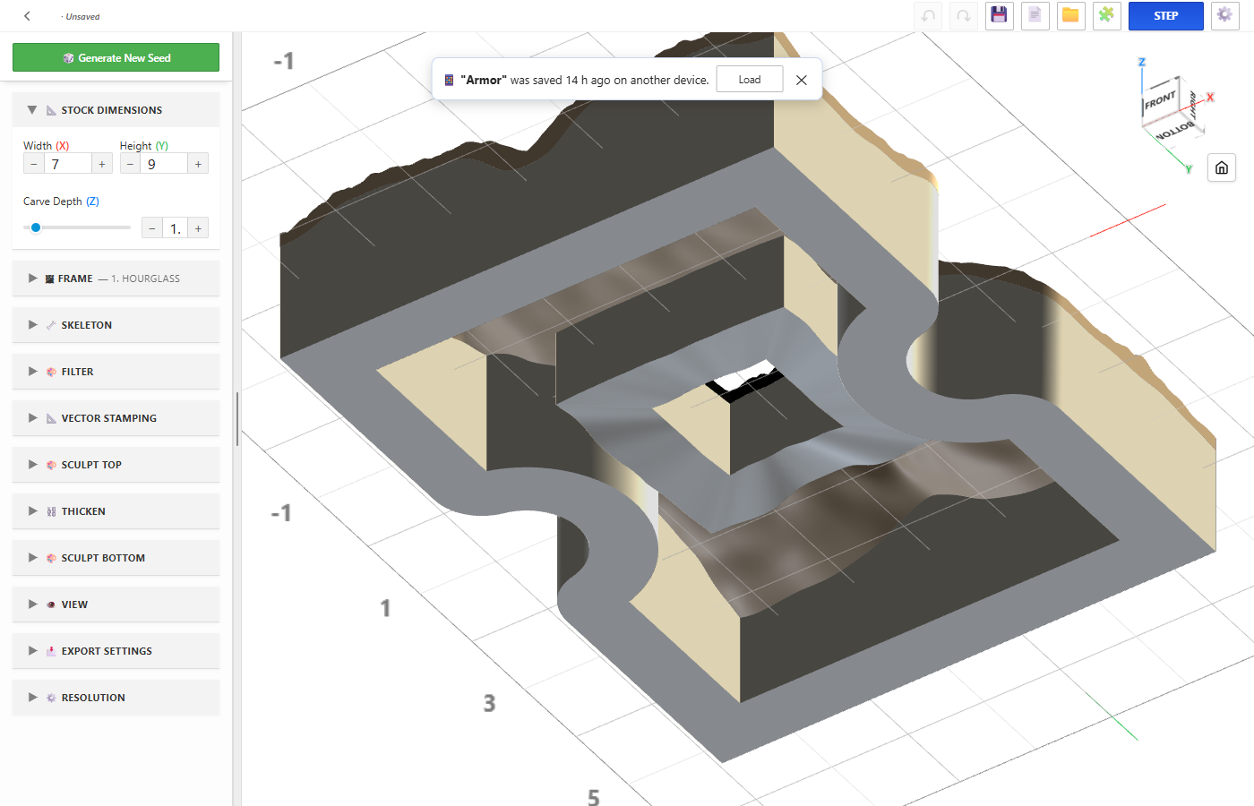Viewport: 1254px width, 806px height.
Task: Click the RESOLUTION section label
Action: 93,698
